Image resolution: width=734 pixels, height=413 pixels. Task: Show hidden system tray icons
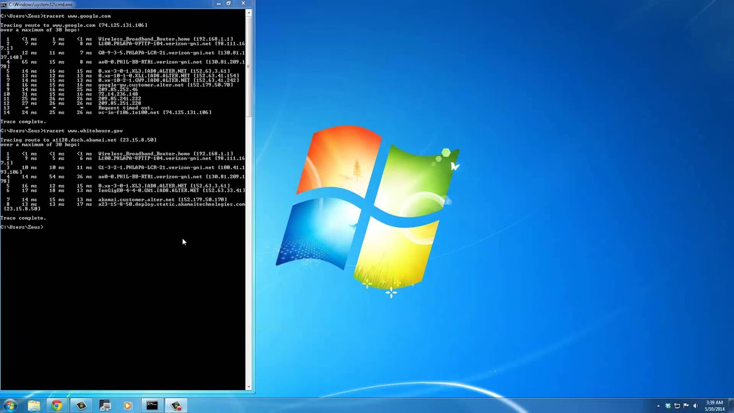(658, 406)
